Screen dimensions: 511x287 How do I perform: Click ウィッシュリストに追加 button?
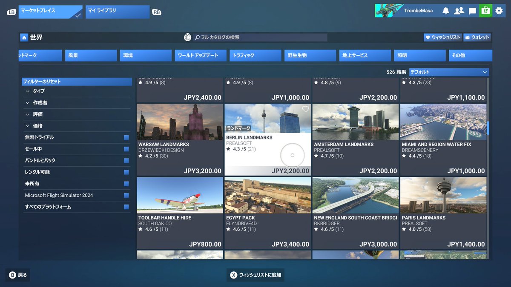(x=255, y=275)
